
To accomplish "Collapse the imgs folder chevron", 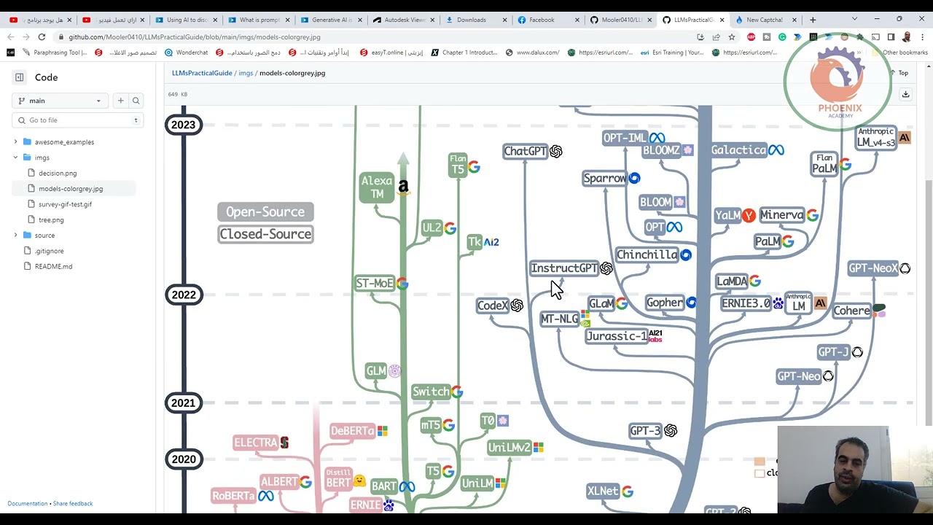I will [x=15, y=157].
